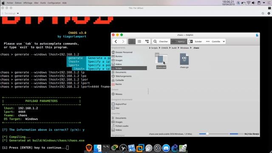Launch Brave browser from dock
Viewport: 272px width, 153px height.
click(x=89, y=148)
